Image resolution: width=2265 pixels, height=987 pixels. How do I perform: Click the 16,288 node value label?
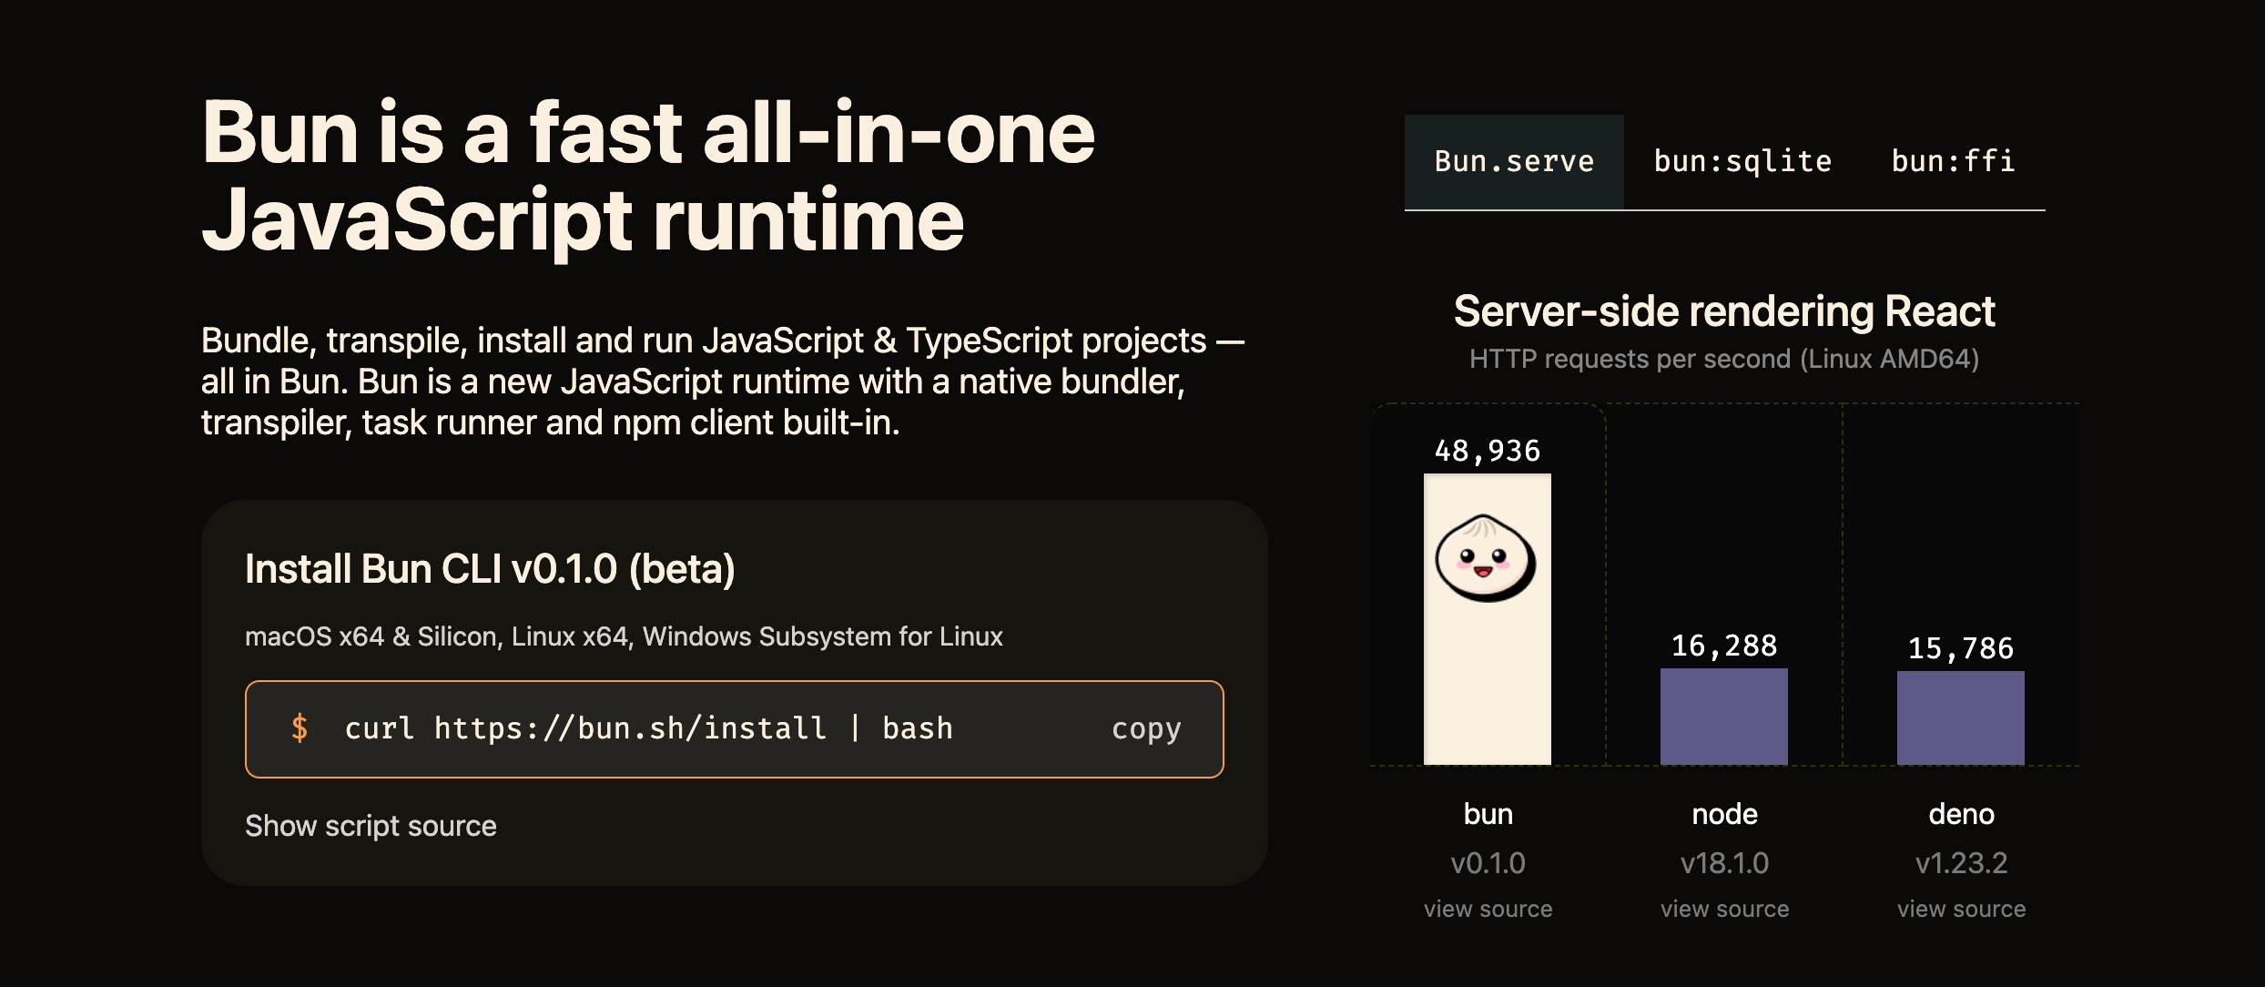point(1723,646)
